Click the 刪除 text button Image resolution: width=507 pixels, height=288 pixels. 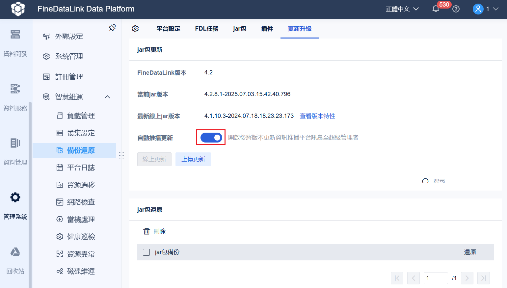(x=160, y=231)
